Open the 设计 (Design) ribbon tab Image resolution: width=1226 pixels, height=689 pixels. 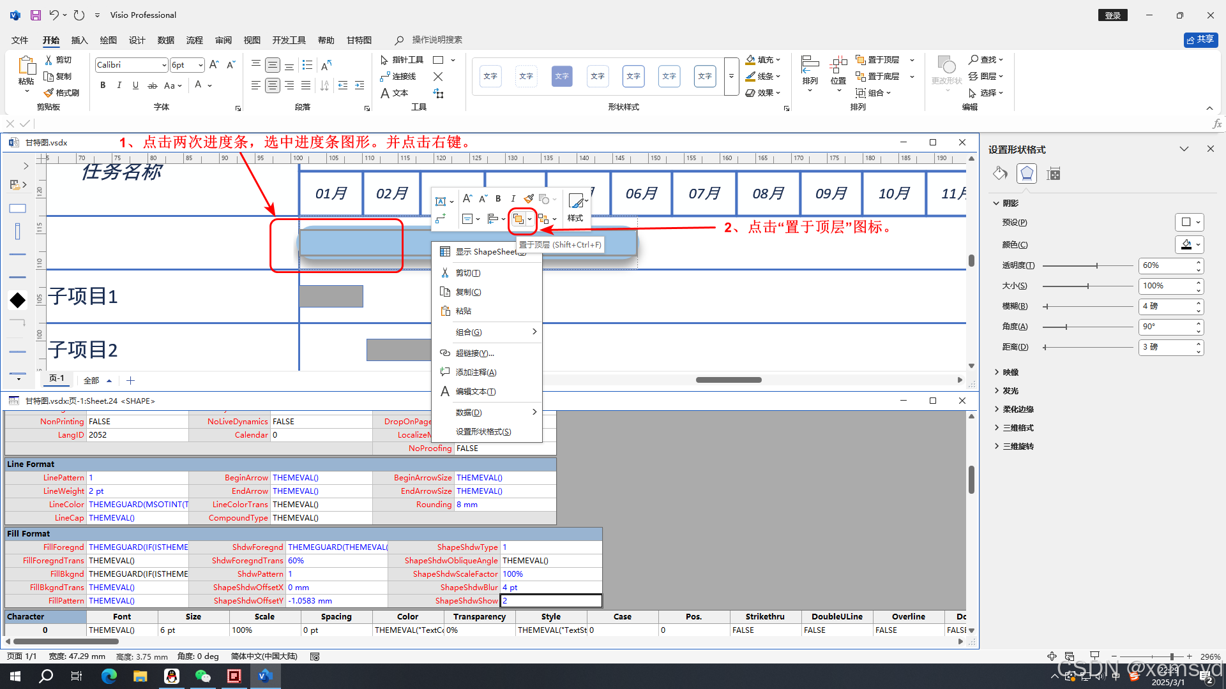[x=137, y=40]
